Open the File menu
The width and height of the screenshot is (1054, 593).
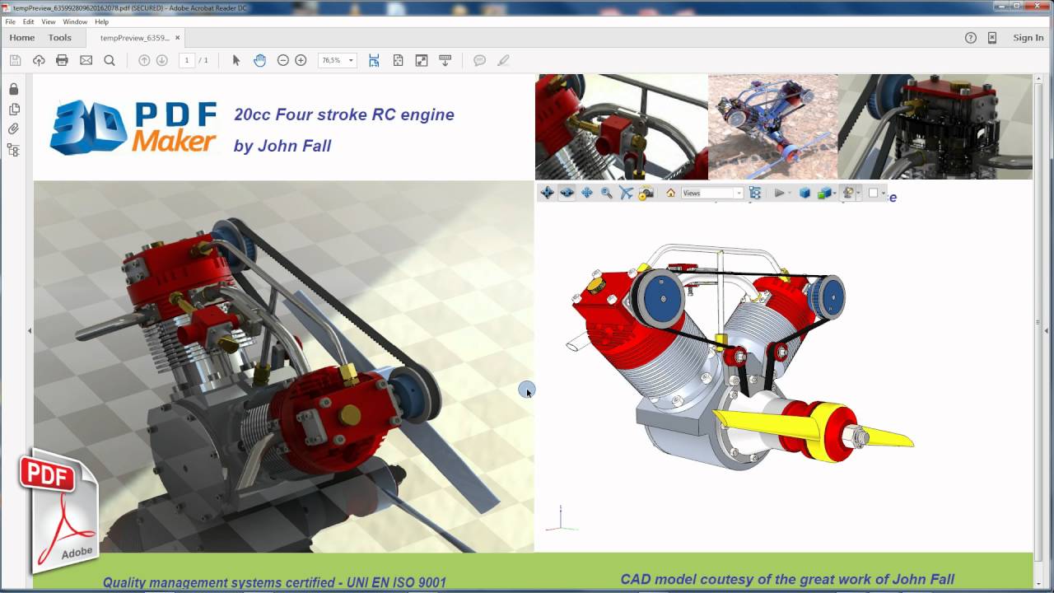click(11, 22)
